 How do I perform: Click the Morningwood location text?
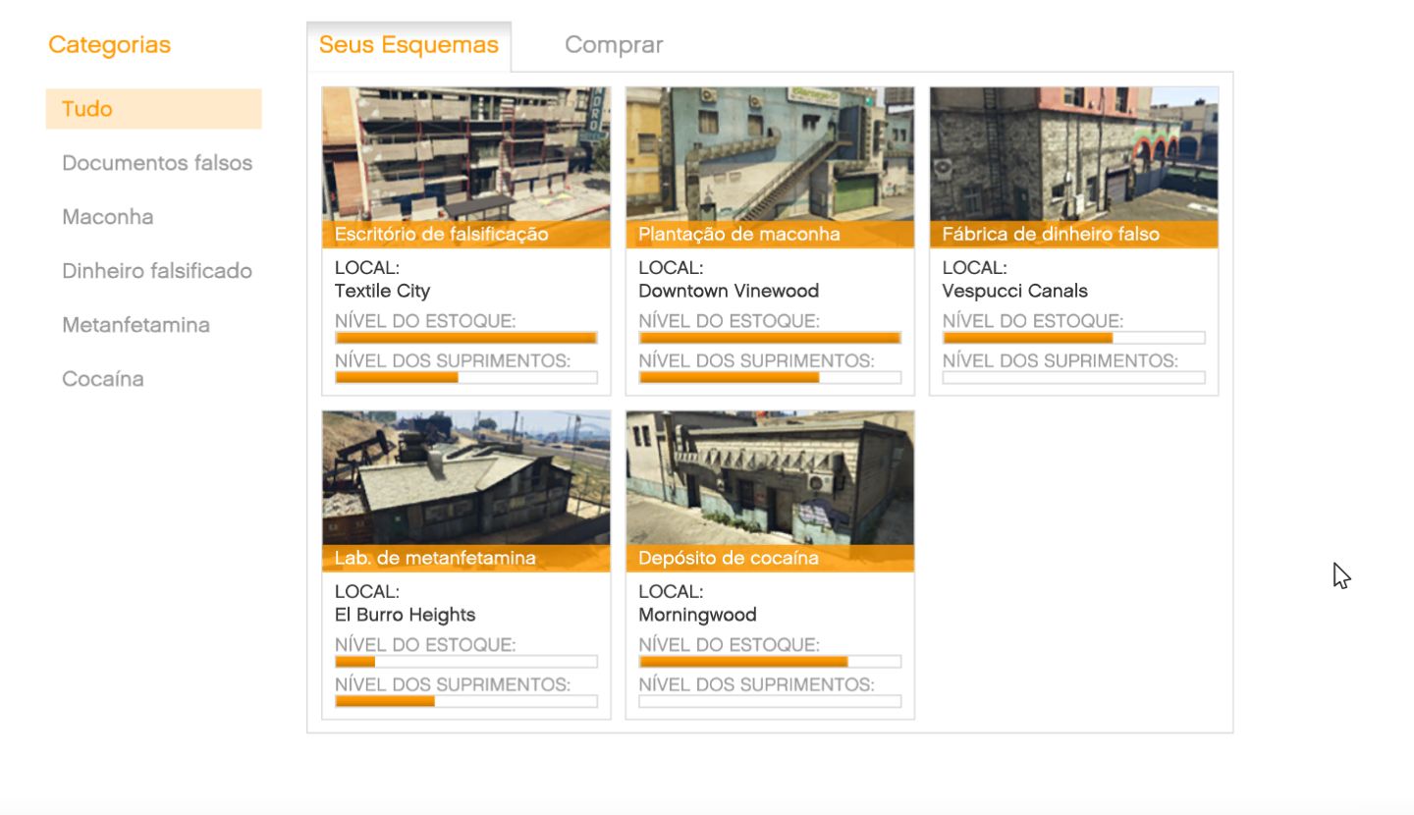(697, 616)
